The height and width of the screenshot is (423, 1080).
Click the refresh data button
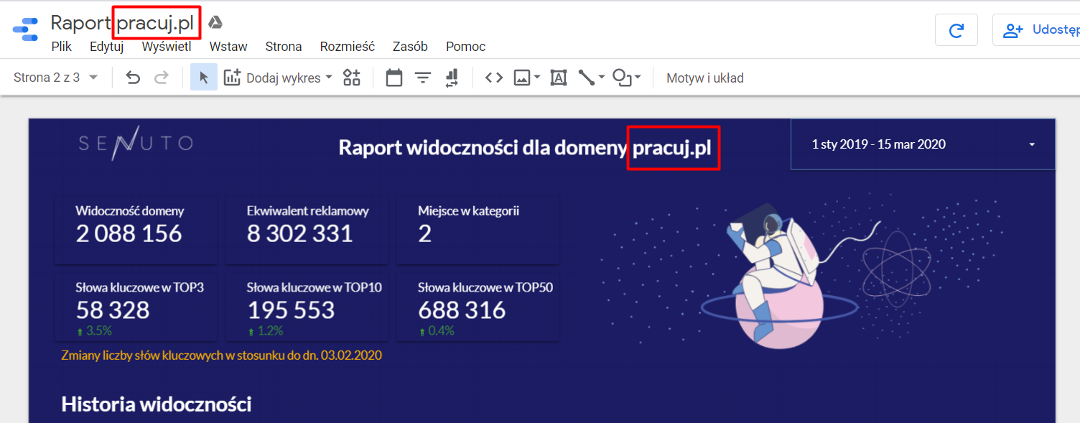[956, 30]
